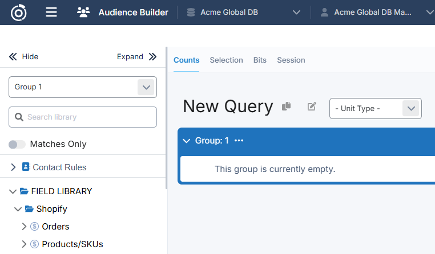Viewport: 435px width, 254px height.
Task: Click the Search library input field
Action: pyautogui.click(x=88, y=117)
